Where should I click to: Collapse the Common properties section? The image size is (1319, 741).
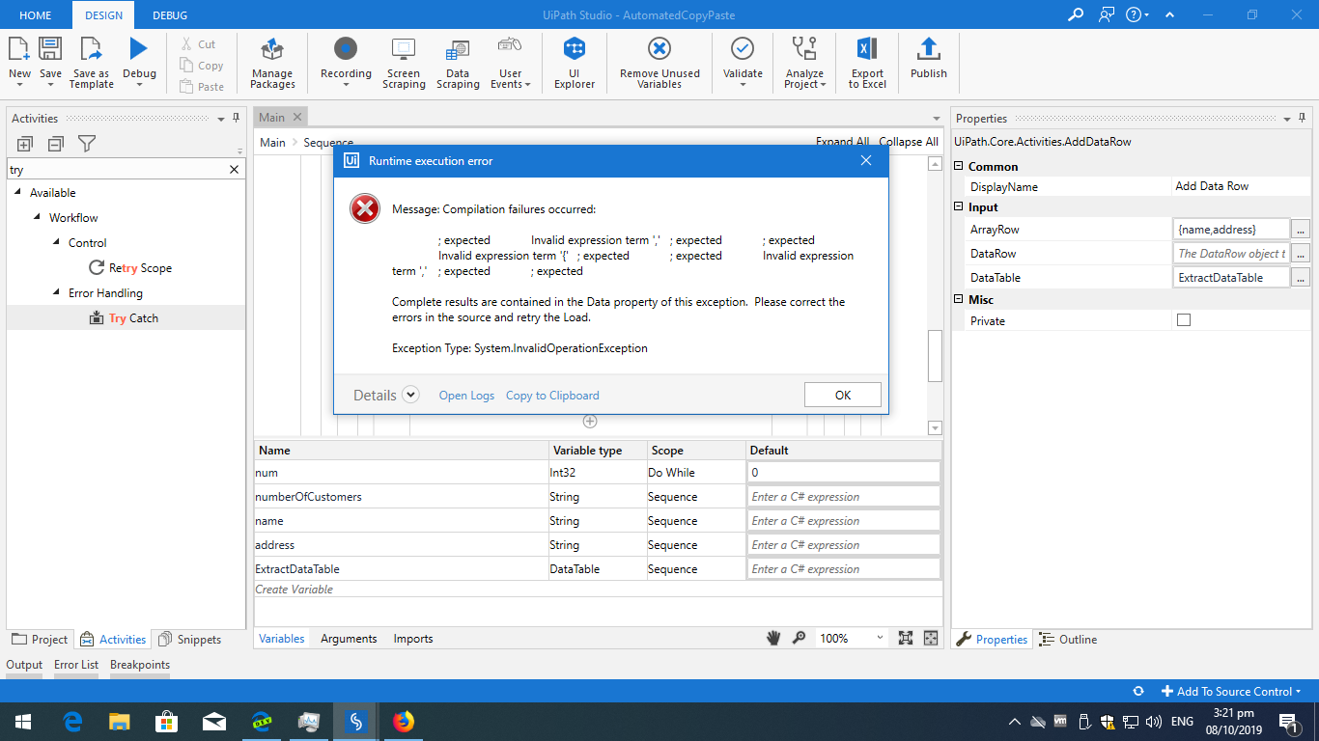point(959,166)
